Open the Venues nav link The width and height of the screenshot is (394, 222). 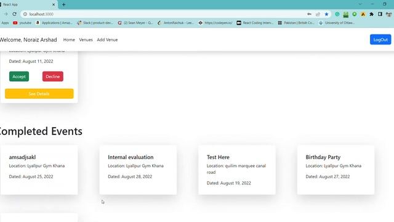86,39
